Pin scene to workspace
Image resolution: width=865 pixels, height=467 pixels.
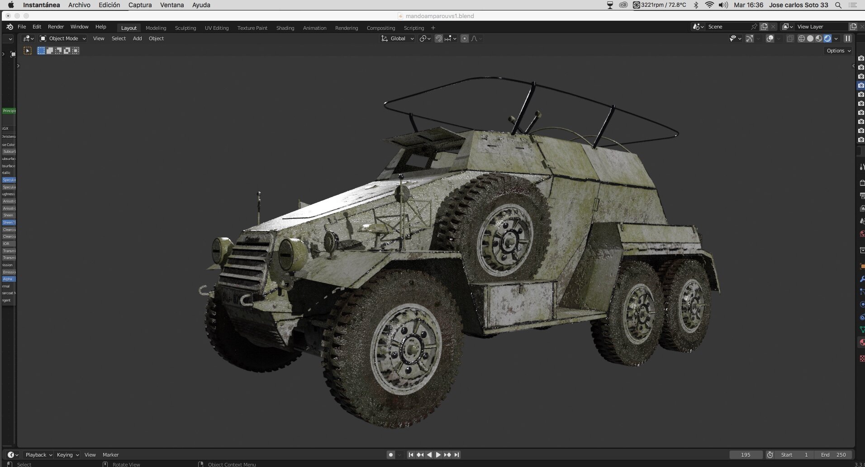pyautogui.click(x=754, y=27)
